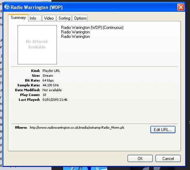Click the stream URL next to Where
The width and height of the screenshot is (190, 170).
77,128
